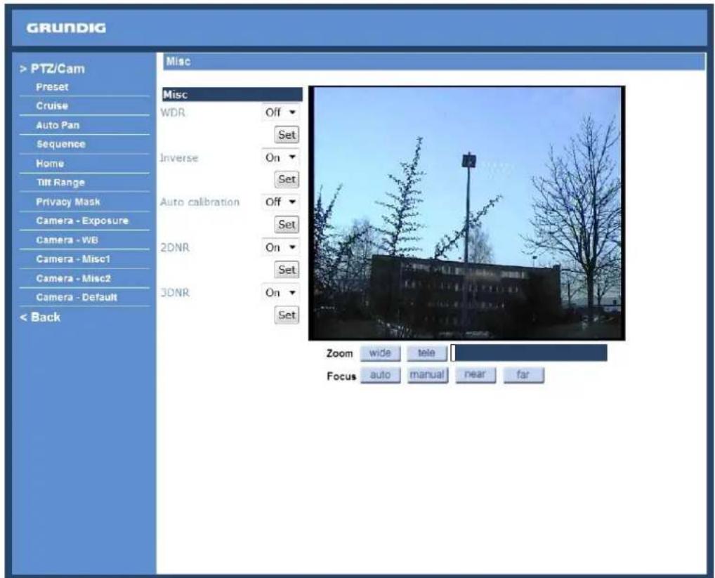Open the WDR dropdown set to Off
Screen dimensions: 715x578
pyautogui.click(x=280, y=112)
